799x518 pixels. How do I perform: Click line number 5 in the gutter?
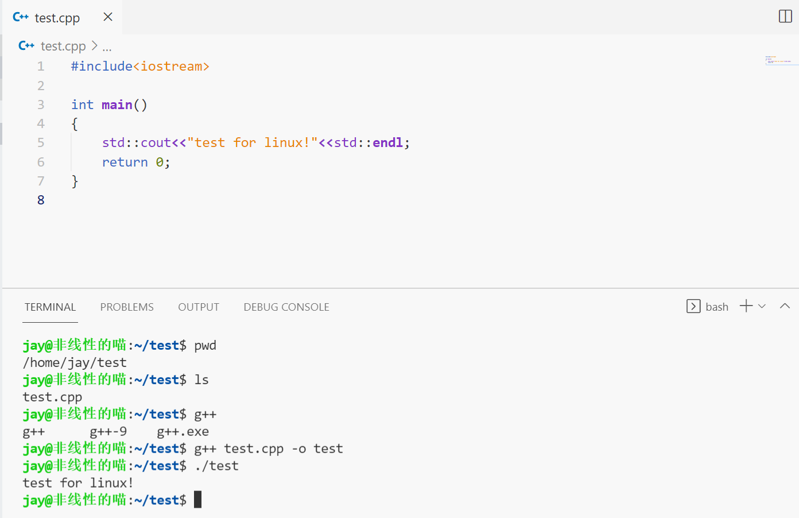pyautogui.click(x=41, y=142)
